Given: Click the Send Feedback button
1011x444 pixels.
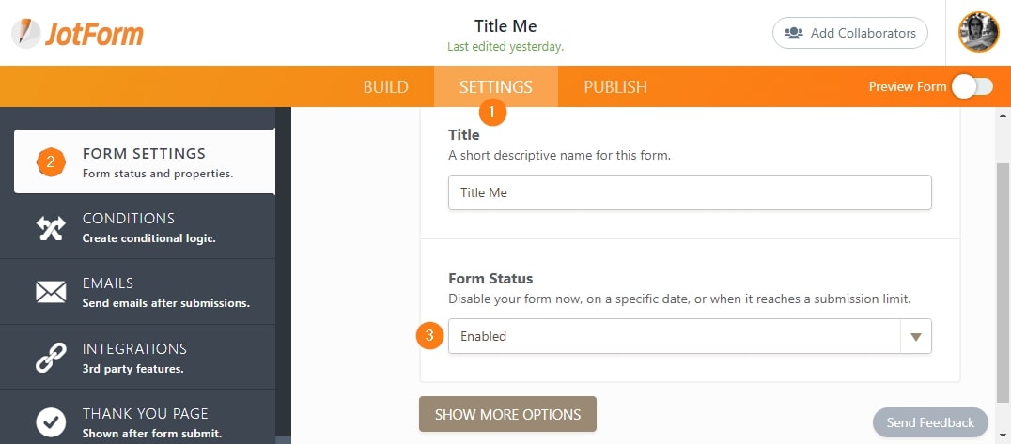Looking at the screenshot, I should pyautogui.click(x=930, y=422).
